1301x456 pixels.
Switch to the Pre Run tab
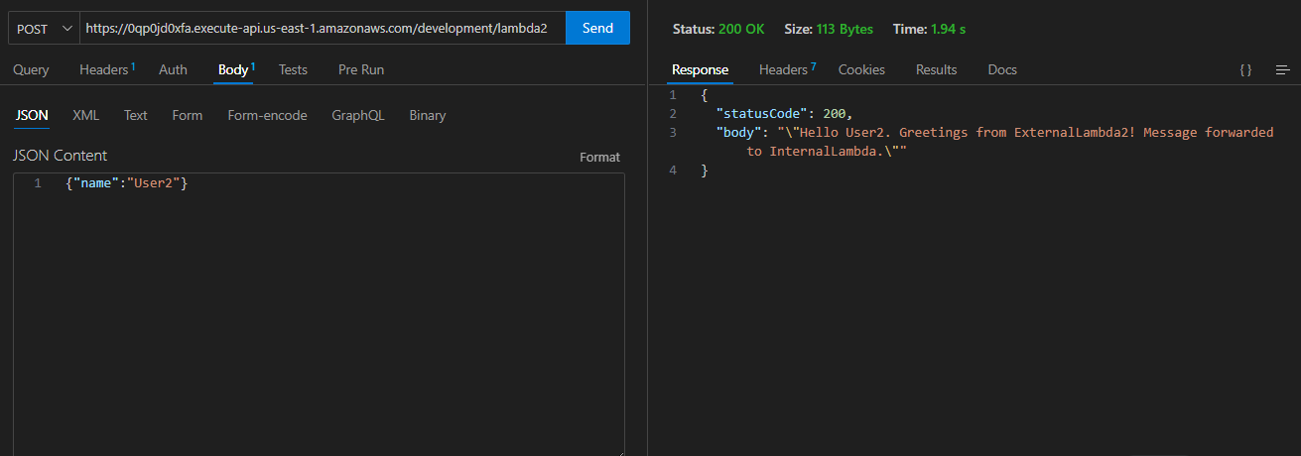[361, 69]
